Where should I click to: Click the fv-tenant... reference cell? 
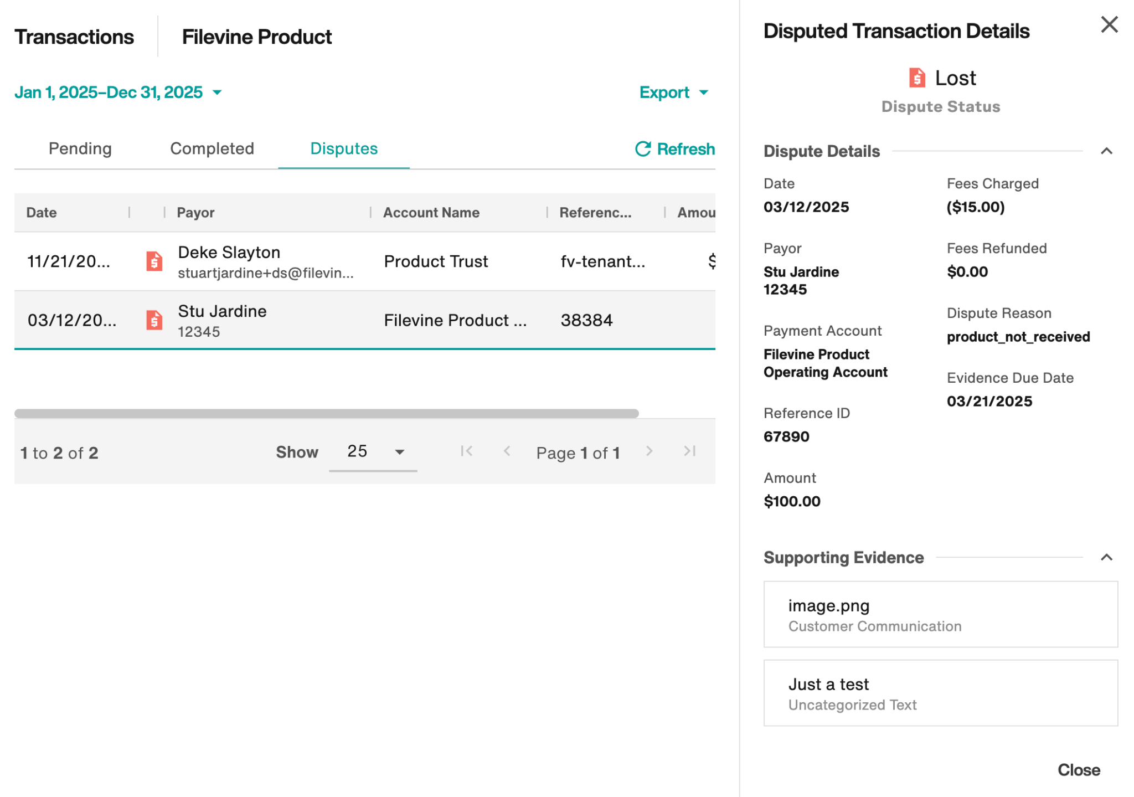602,261
